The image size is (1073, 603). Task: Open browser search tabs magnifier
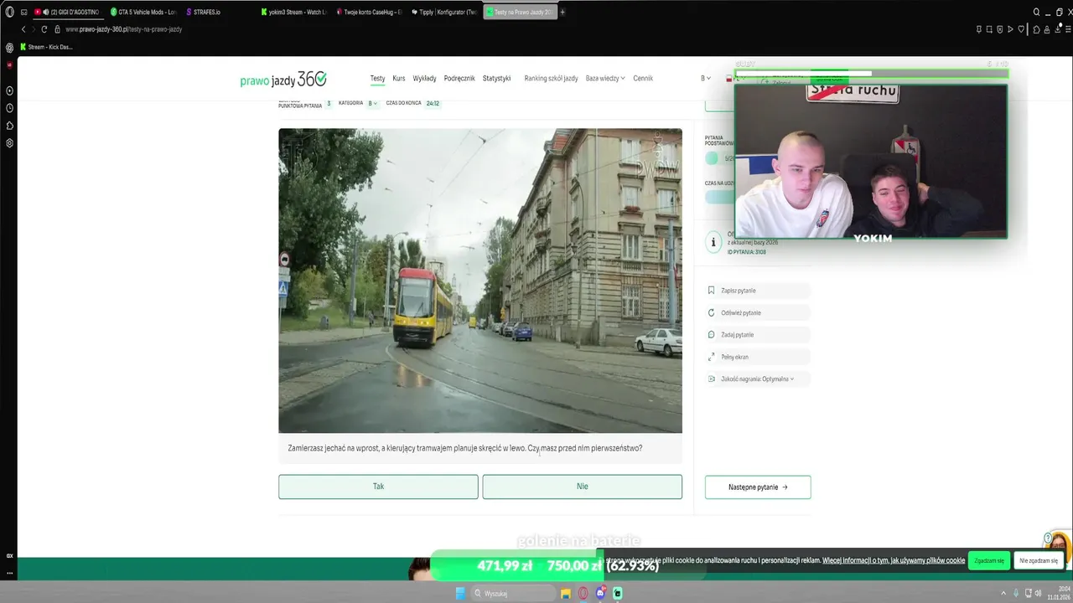point(1036,12)
